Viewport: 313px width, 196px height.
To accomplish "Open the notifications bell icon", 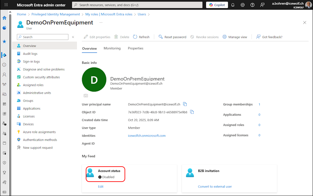I will [x=233, y=5].
